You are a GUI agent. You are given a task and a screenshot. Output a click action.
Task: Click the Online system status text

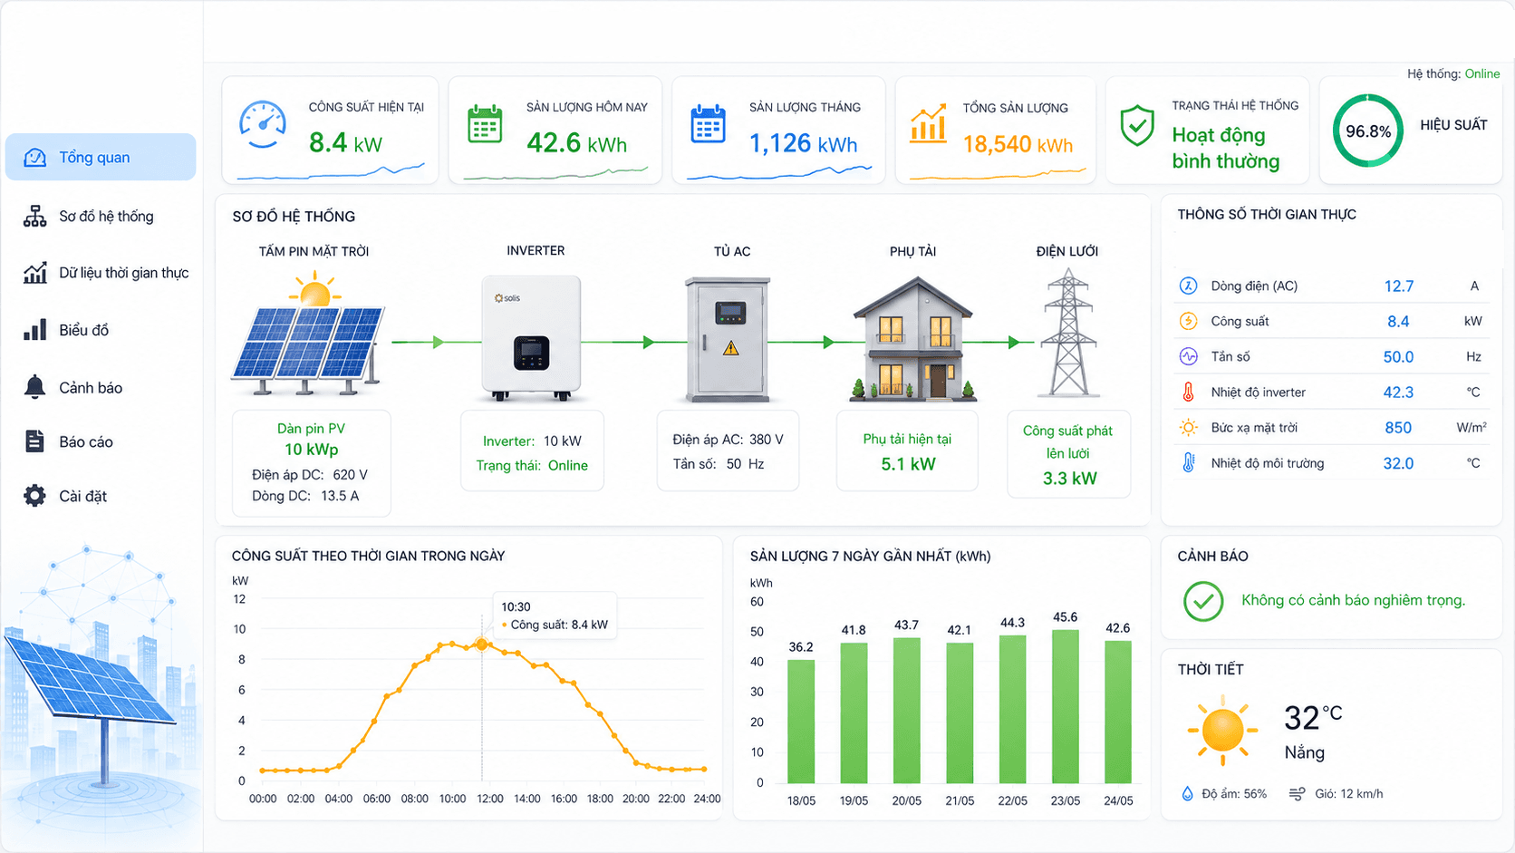point(1482,73)
